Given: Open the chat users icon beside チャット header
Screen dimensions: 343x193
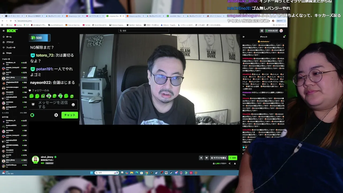Looking at the screenshot, I should tap(284, 37).
